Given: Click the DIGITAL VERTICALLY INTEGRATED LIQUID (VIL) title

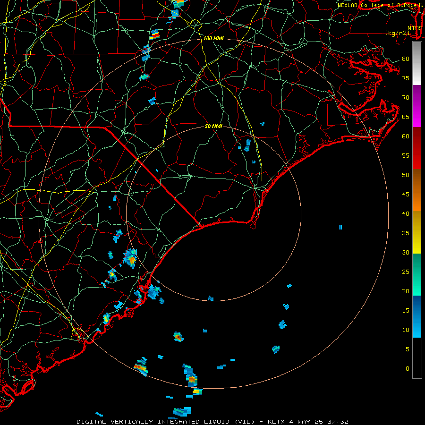Looking at the screenshot, I should (166, 422).
